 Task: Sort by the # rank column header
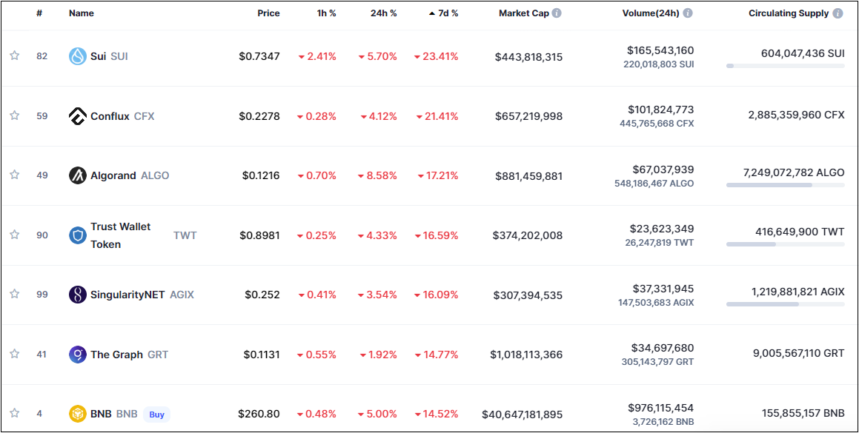coord(39,13)
